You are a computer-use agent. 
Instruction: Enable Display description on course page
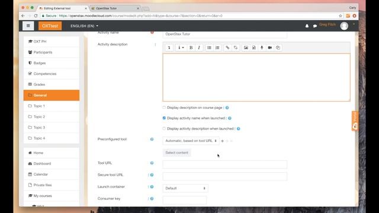tap(164, 108)
